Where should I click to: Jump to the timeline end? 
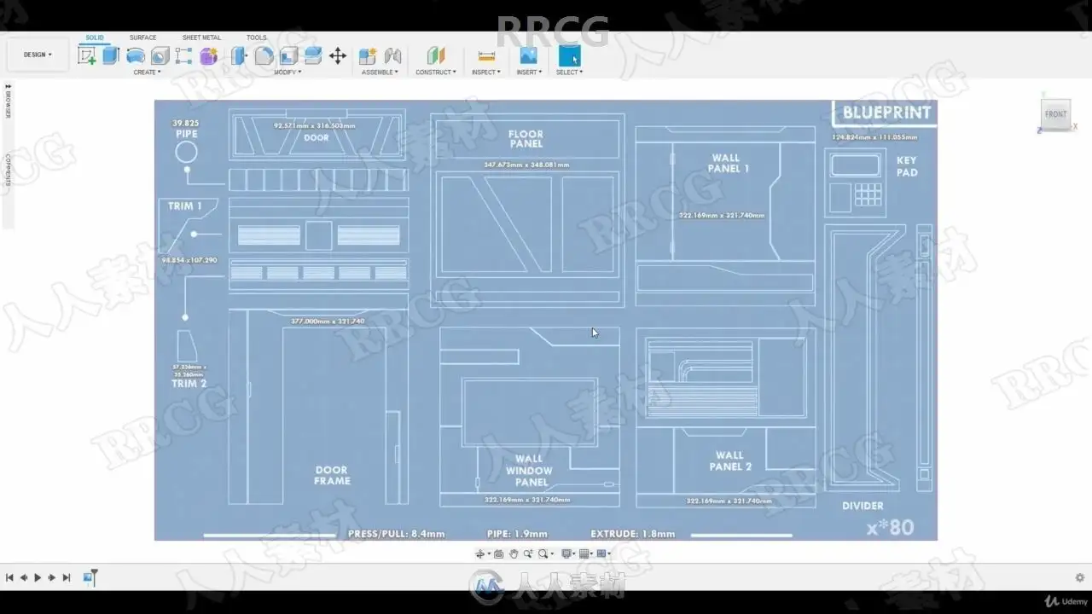[67, 577]
